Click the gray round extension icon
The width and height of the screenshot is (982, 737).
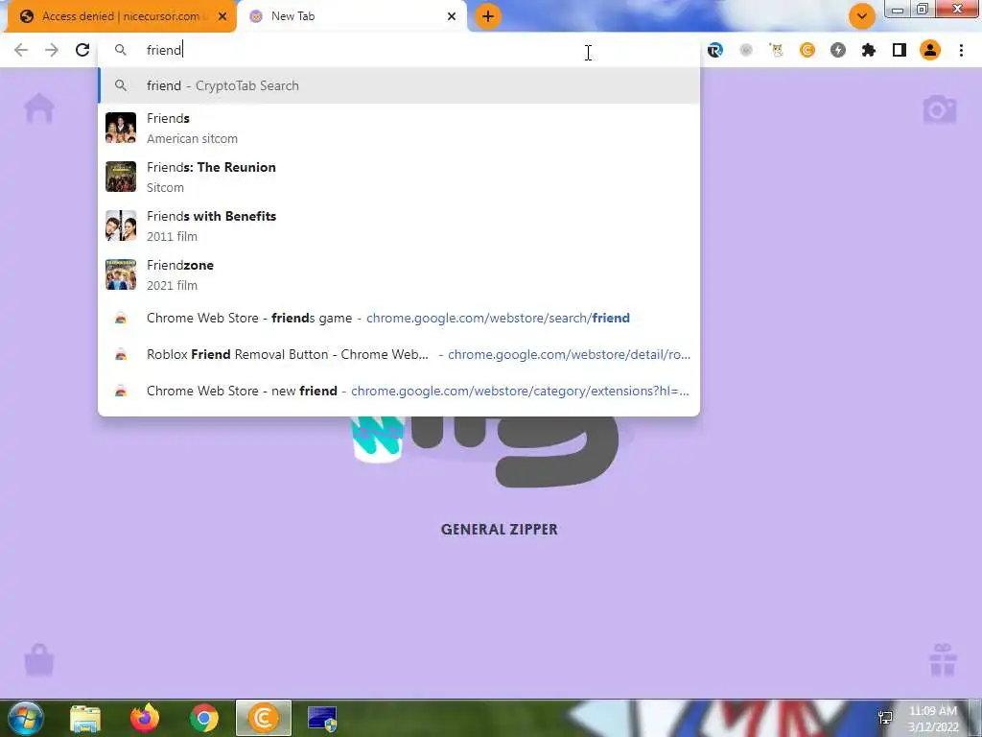point(746,50)
